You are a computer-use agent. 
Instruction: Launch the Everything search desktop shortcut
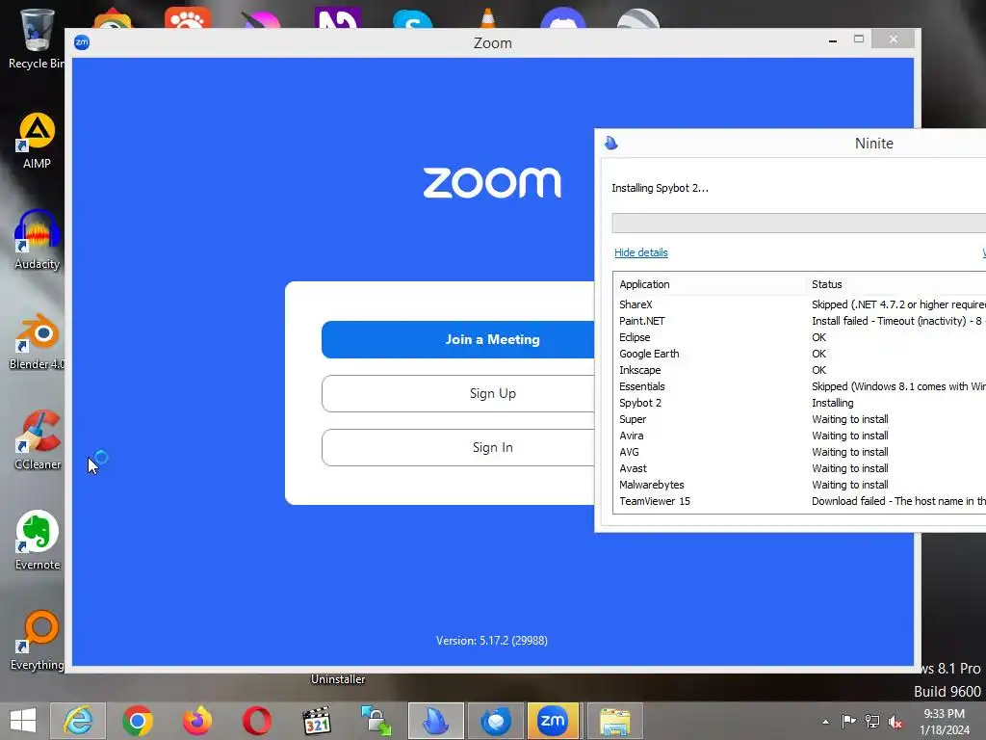tap(38, 641)
